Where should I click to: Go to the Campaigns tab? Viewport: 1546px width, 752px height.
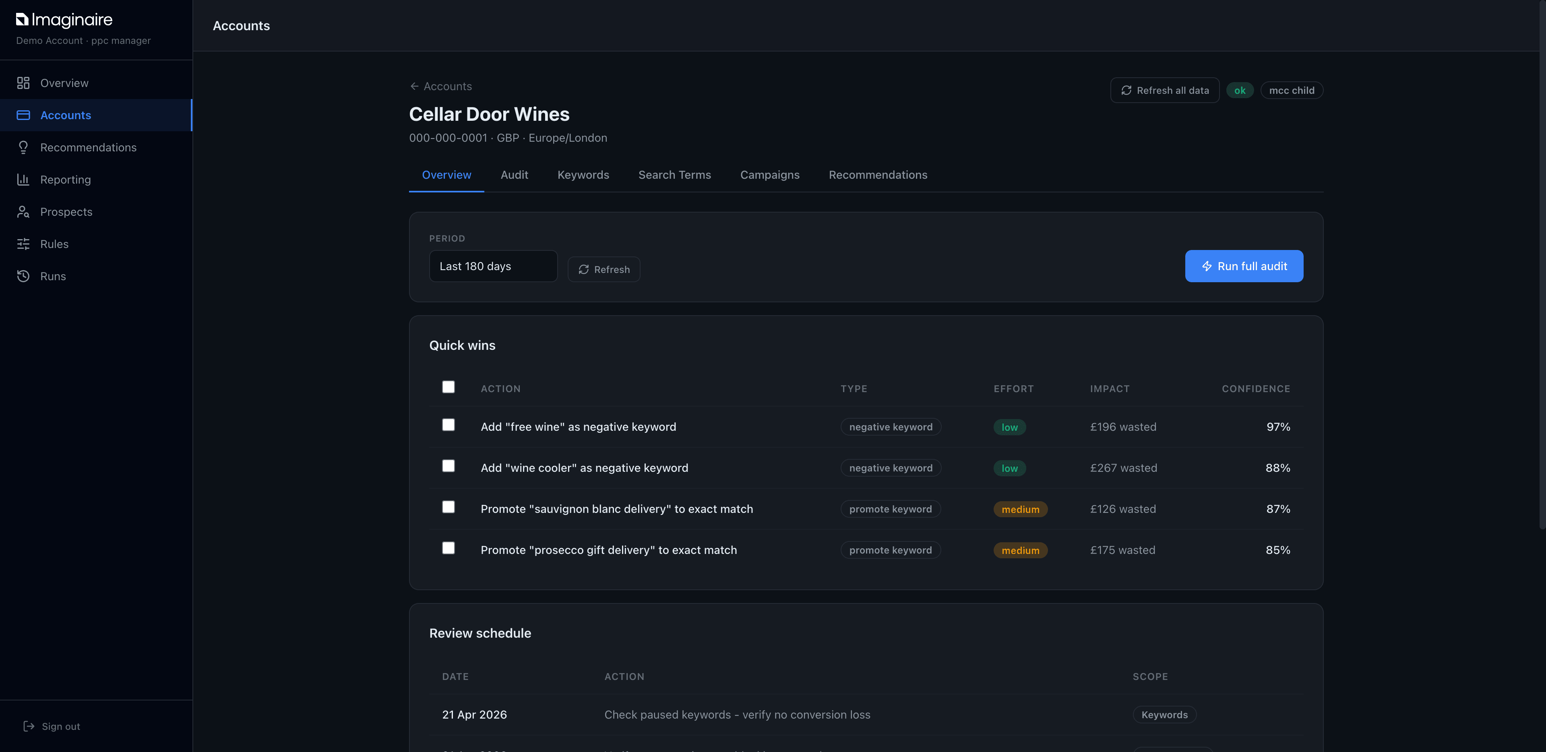pyautogui.click(x=770, y=175)
